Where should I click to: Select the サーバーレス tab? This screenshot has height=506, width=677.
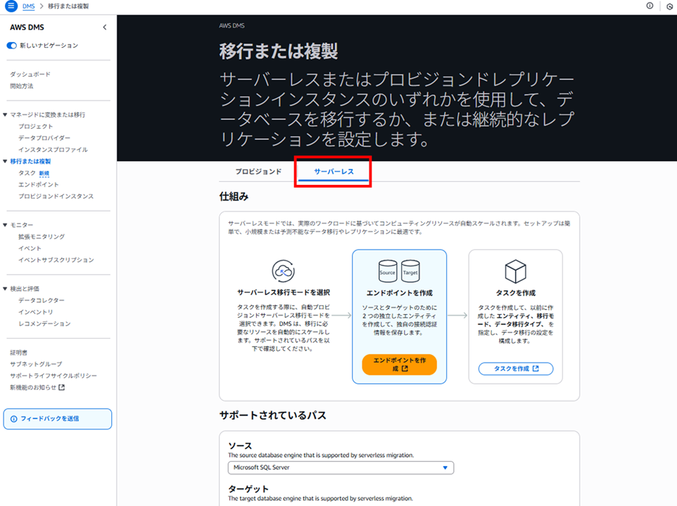334,171
